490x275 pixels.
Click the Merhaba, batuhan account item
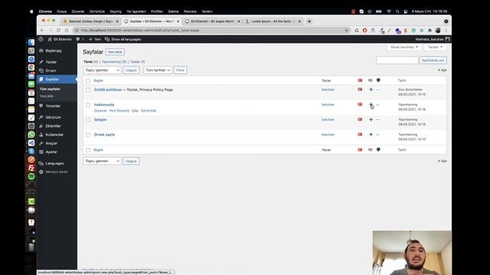tap(433, 39)
